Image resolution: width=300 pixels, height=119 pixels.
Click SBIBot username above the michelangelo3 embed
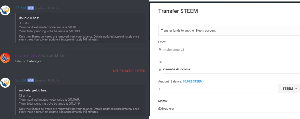tap(21, 80)
